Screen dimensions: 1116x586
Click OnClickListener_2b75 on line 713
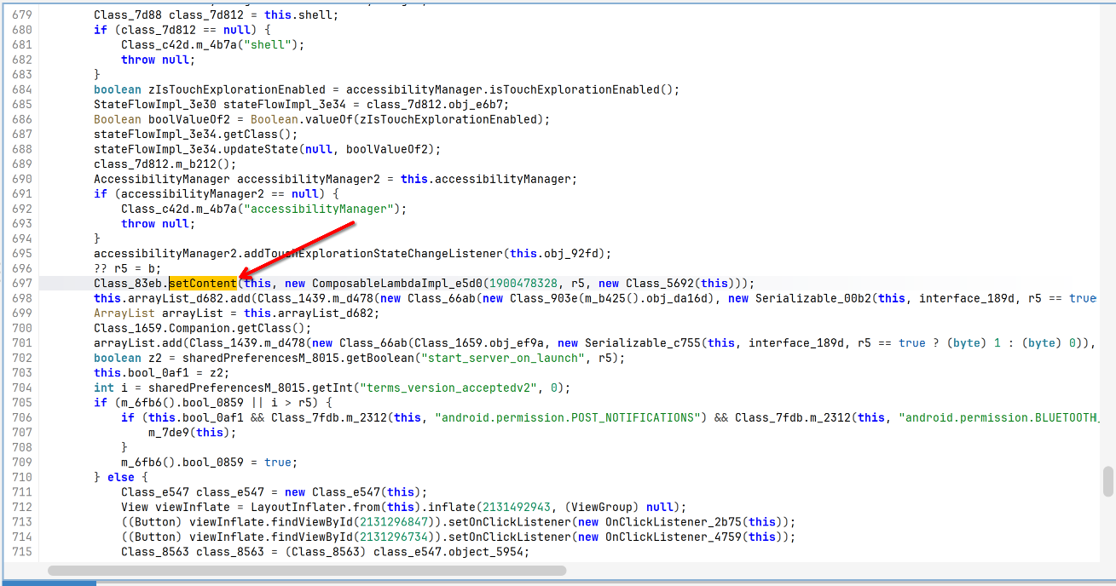tap(674, 521)
